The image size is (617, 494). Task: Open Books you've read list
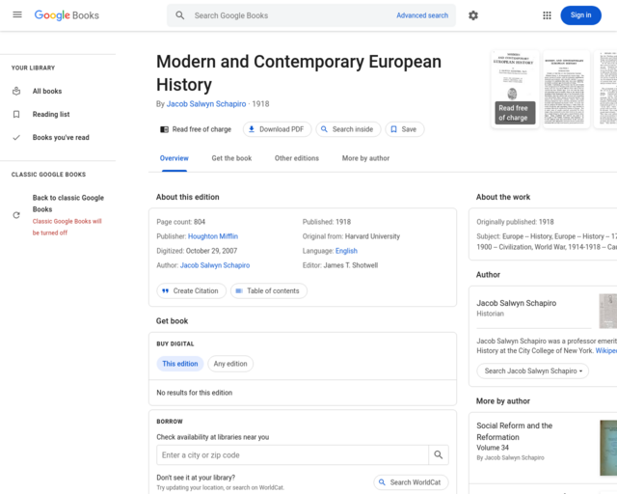pyautogui.click(x=61, y=137)
